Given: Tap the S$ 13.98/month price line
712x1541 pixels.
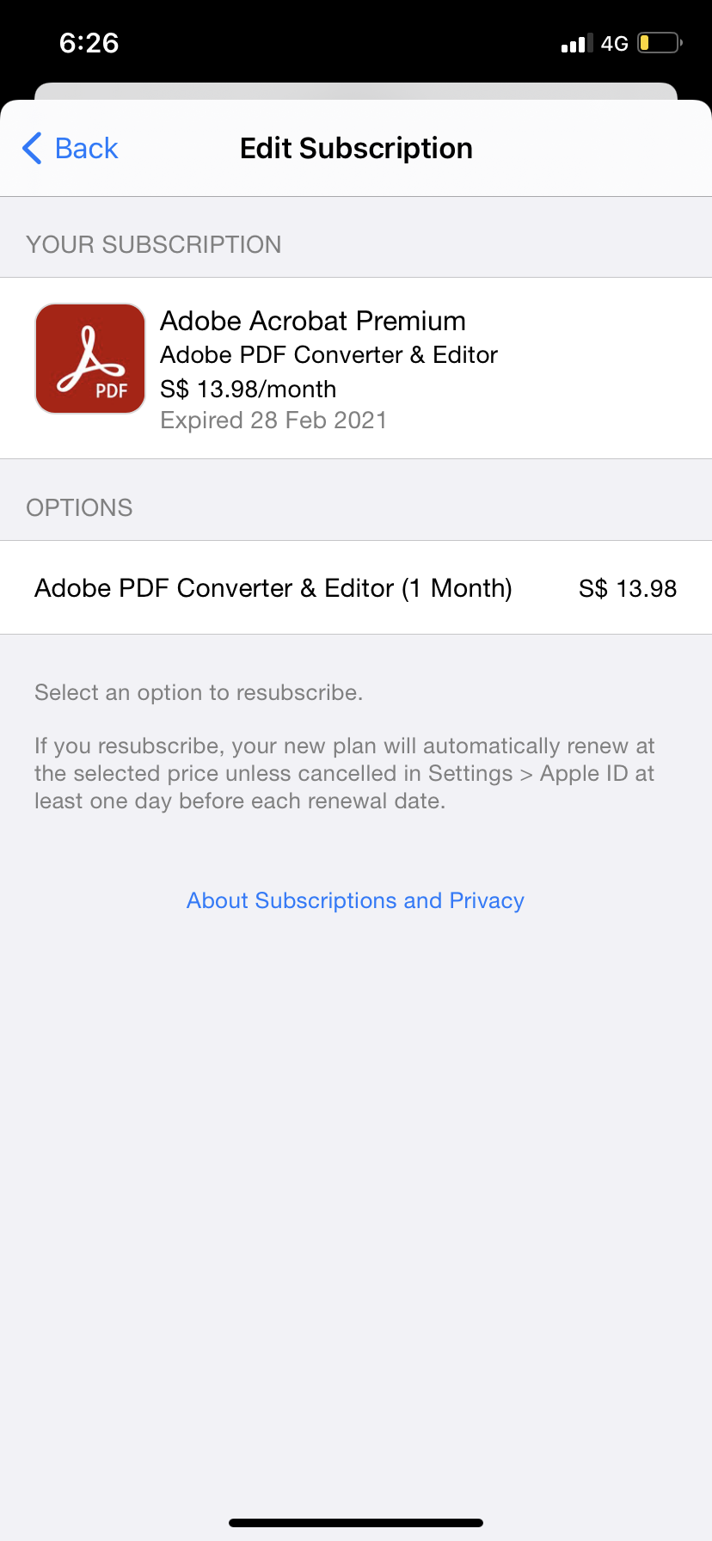Looking at the screenshot, I should tap(248, 389).
